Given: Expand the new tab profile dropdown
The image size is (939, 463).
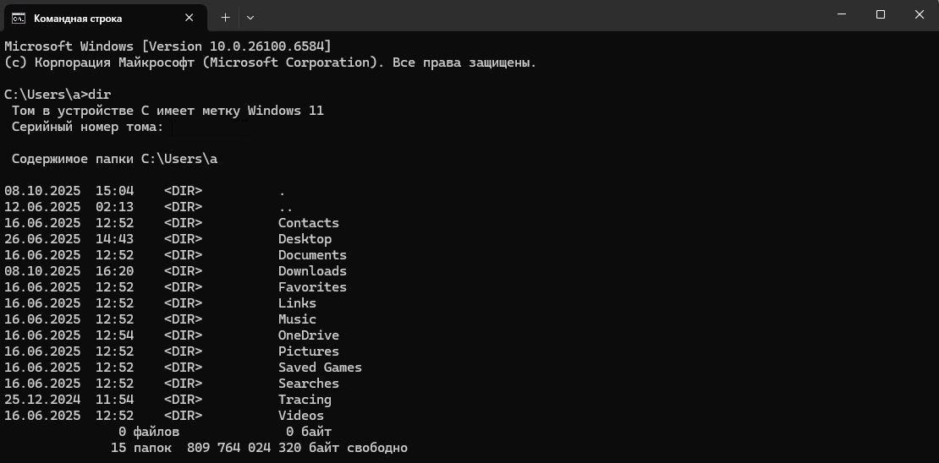Looking at the screenshot, I should coord(250,17).
